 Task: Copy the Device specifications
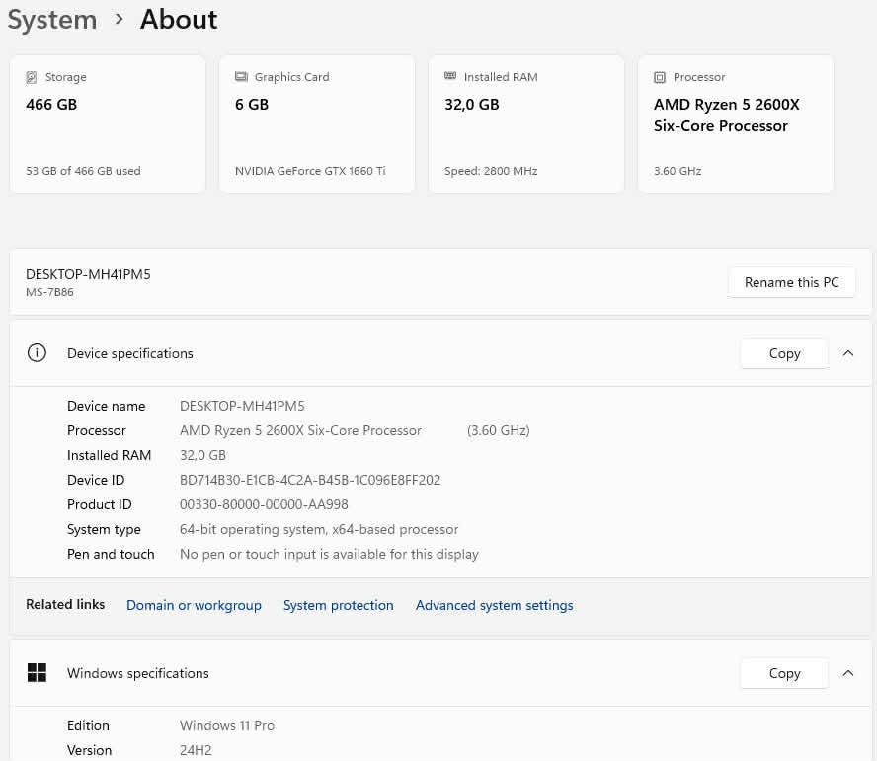[784, 353]
